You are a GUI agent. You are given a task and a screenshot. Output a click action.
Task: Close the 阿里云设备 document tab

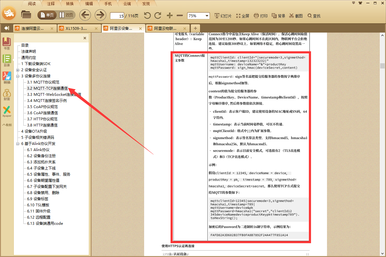[x=140, y=29]
